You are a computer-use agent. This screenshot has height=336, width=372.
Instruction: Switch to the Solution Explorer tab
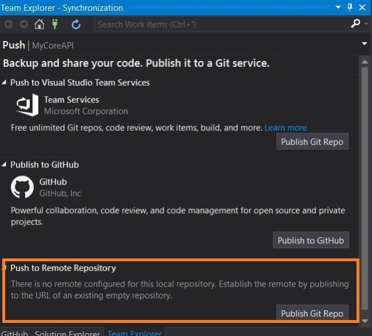click(68, 333)
